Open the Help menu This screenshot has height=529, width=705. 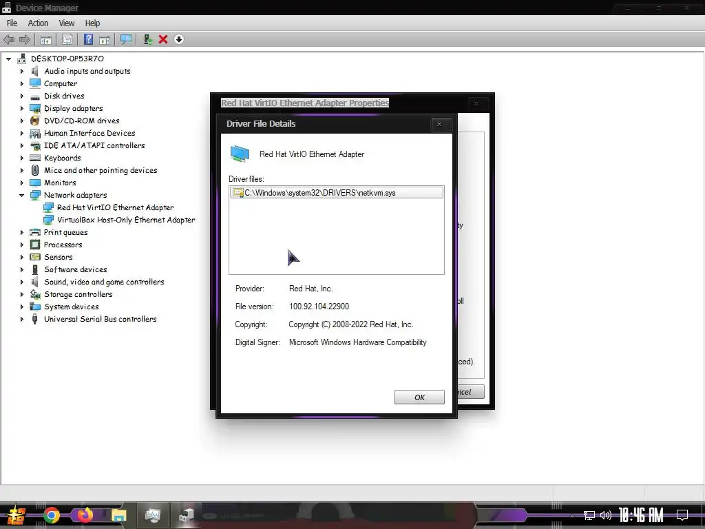(x=93, y=23)
